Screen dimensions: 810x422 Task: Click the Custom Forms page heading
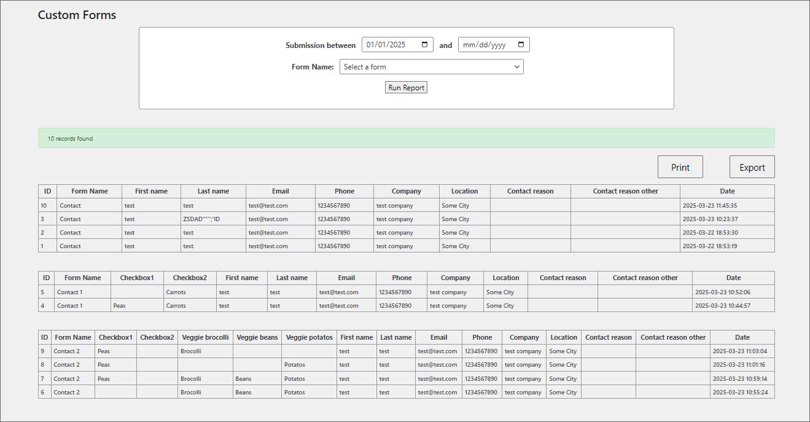pyautogui.click(x=77, y=15)
